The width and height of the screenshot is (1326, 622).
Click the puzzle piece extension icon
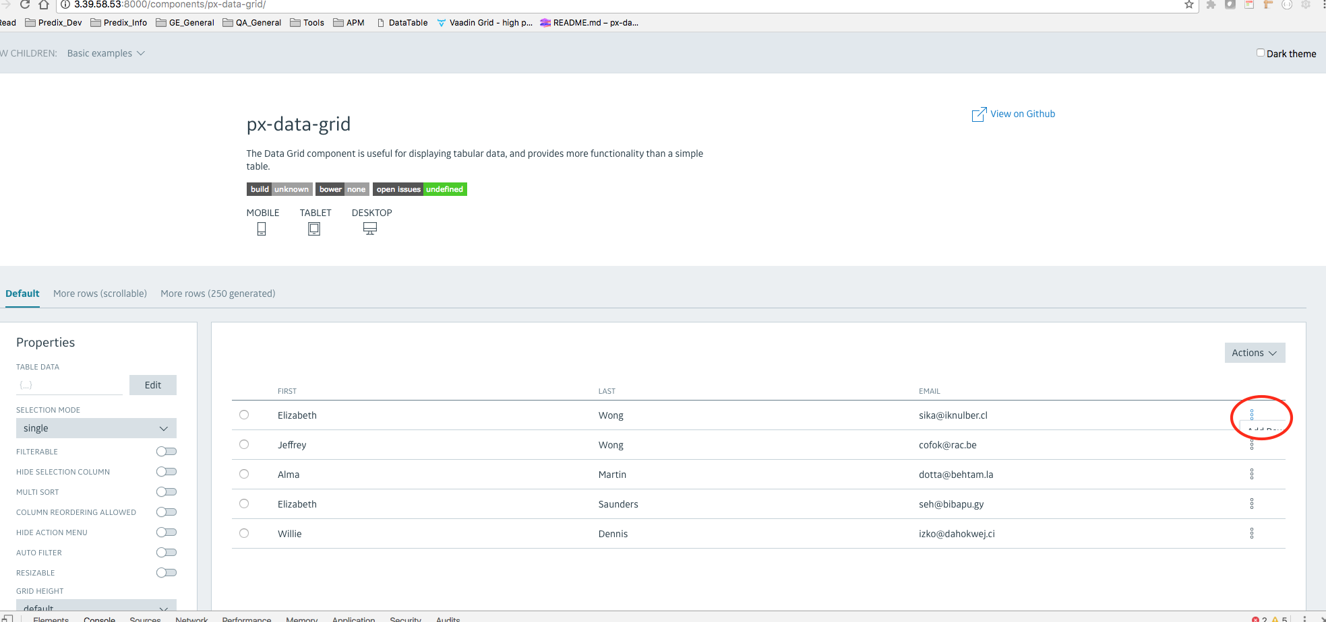click(1211, 5)
